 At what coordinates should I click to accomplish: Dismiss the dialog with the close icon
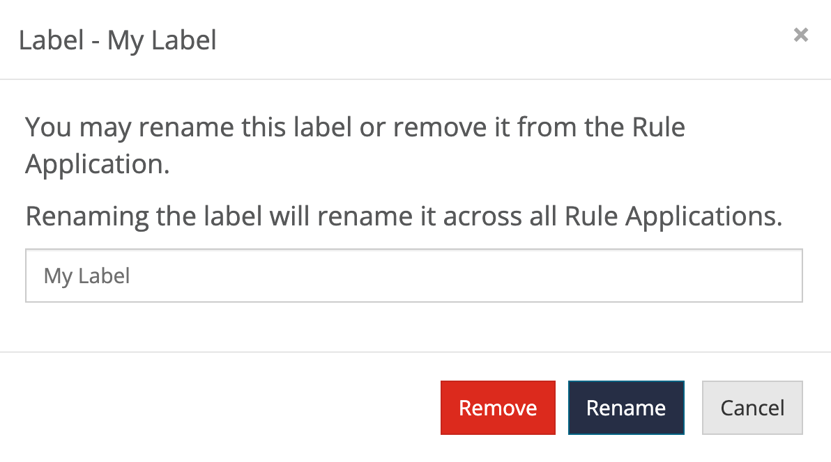(800, 35)
